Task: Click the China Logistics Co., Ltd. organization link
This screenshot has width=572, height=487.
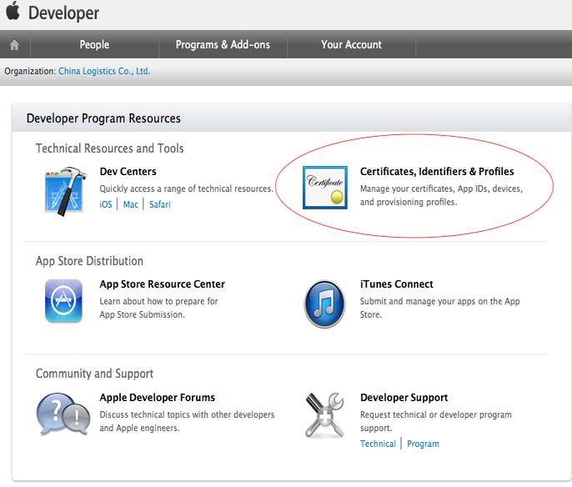Action: (104, 71)
